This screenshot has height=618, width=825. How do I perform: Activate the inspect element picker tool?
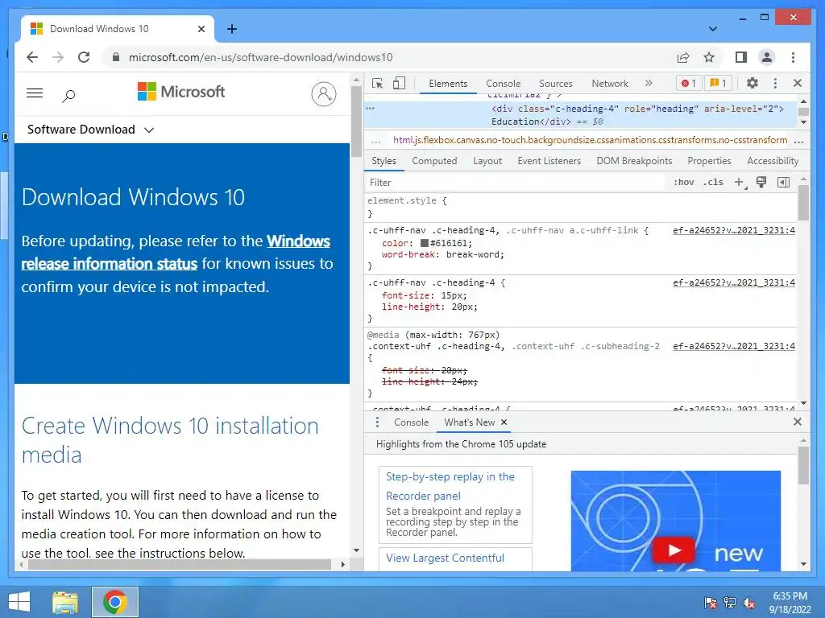(377, 83)
